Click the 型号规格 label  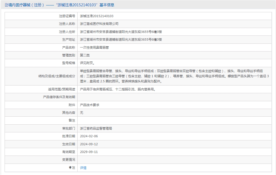pos(69,63)
